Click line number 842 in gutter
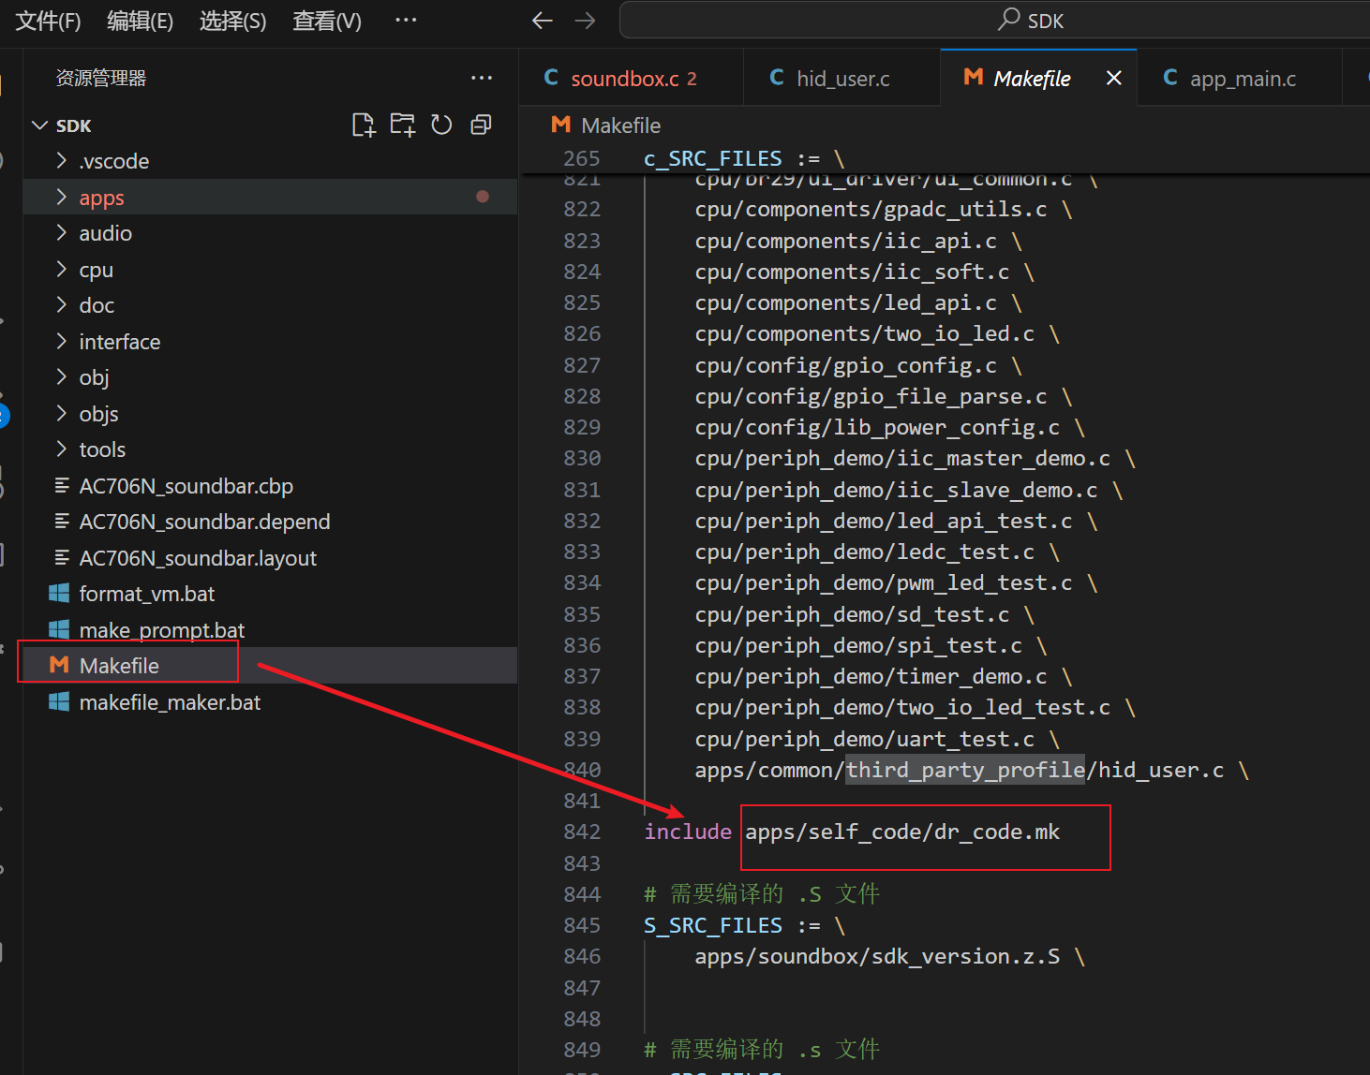Image resolution: width=1370 pixels, height=1075 pixels. click(582, 832)
